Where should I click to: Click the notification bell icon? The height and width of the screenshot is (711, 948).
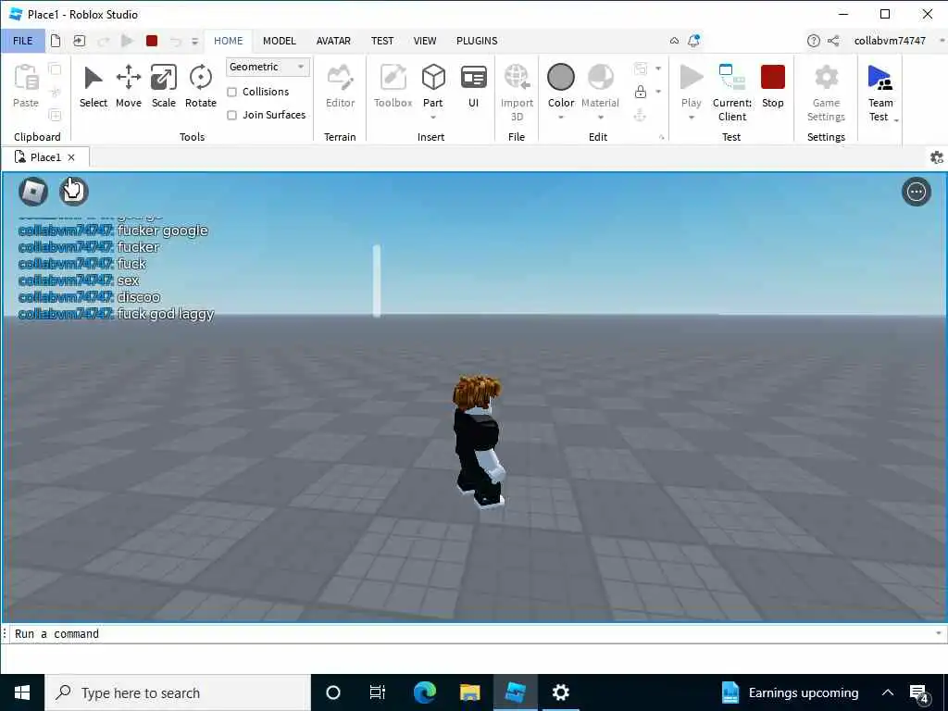point(693,41)
